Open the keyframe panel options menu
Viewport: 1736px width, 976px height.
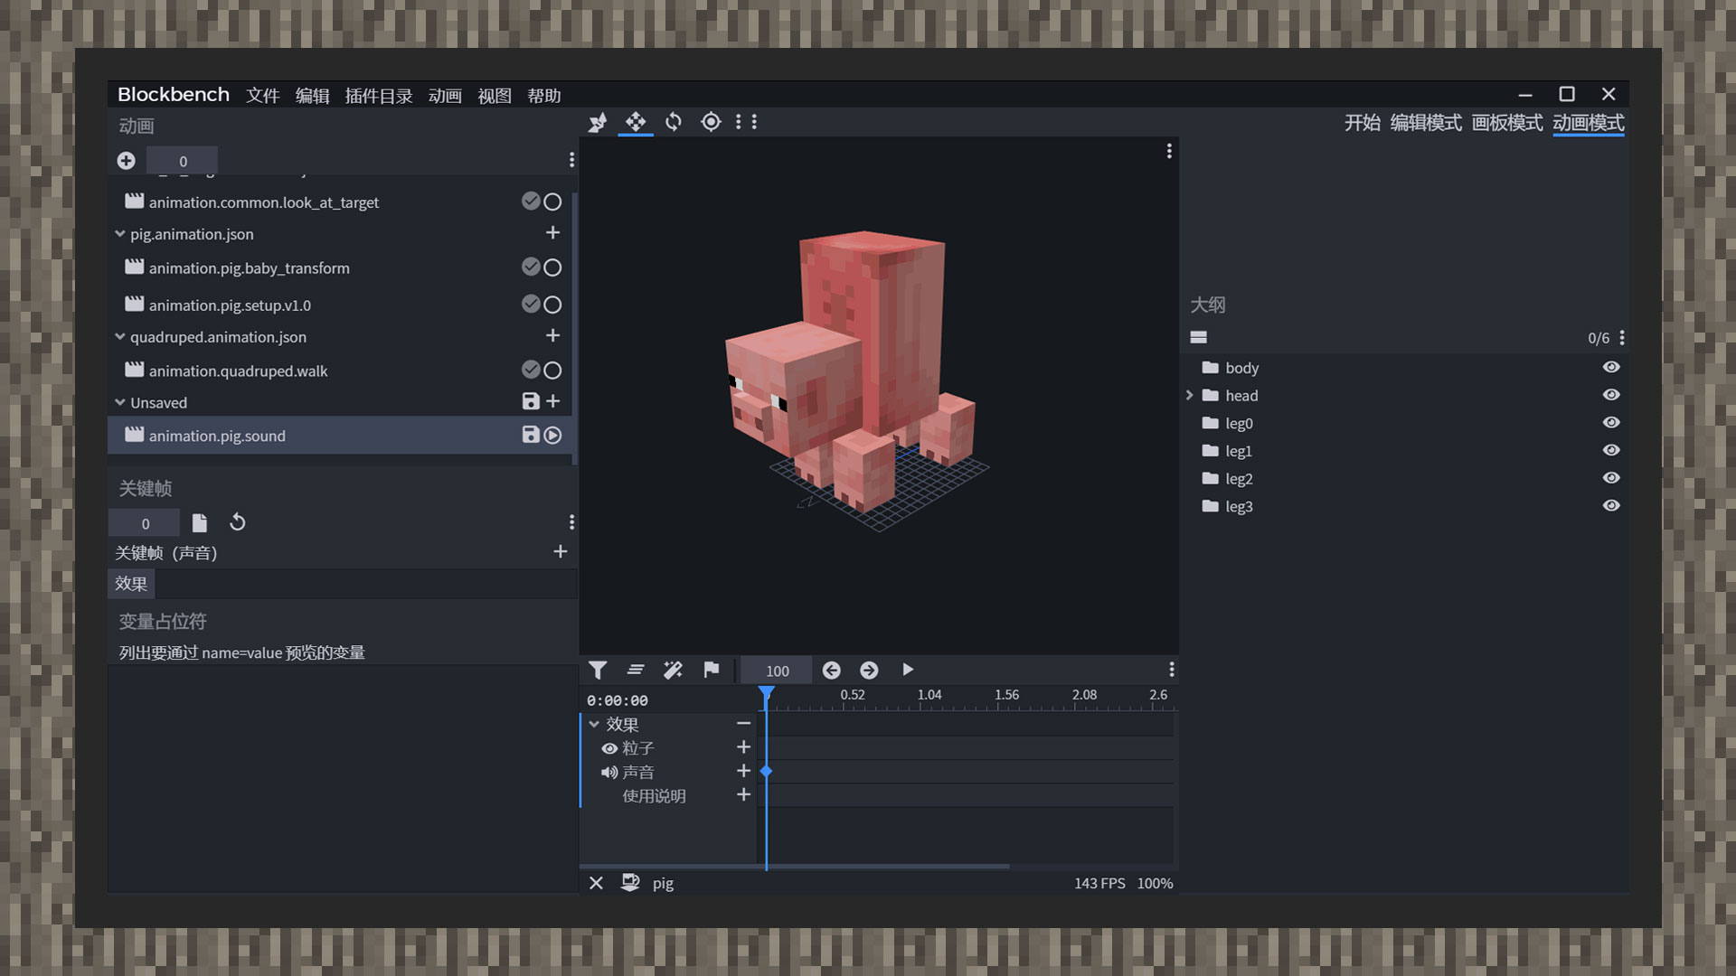571,522
